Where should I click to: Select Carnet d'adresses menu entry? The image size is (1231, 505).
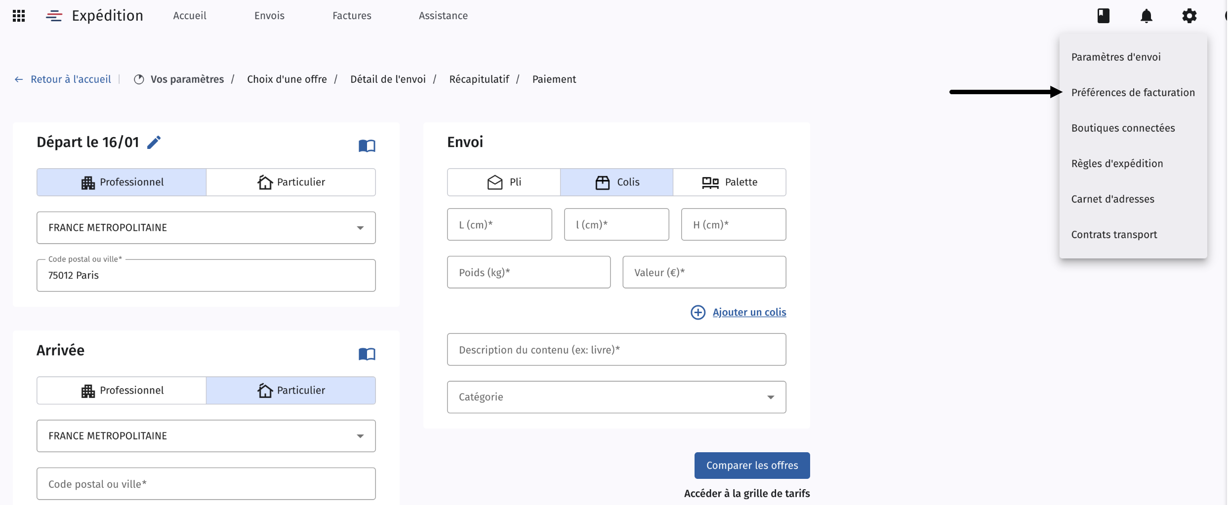(x=1133, y=199)
